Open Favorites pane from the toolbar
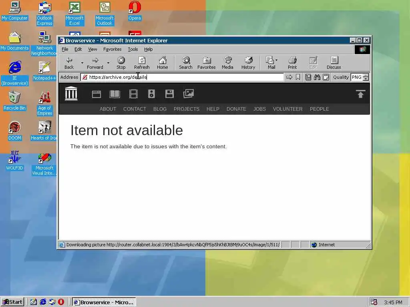 pos(207,63)
